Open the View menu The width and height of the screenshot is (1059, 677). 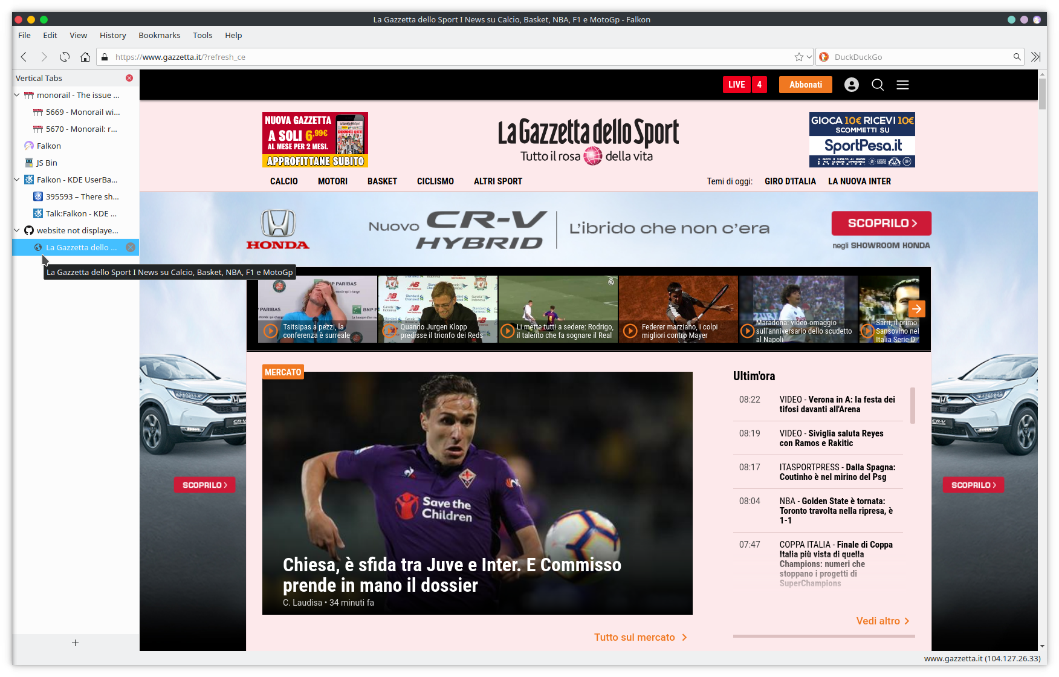[78, 35]
